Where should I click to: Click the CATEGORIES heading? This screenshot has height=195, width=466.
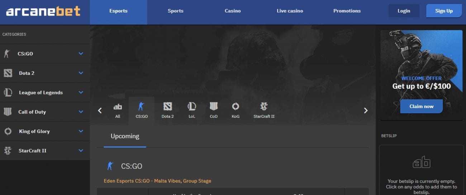coord(14,34)
